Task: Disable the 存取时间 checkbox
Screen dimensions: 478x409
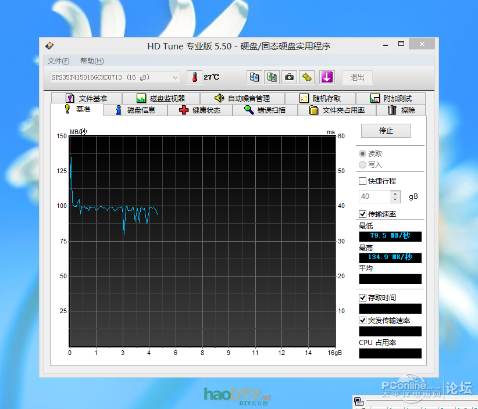Action: click(363, 298)
